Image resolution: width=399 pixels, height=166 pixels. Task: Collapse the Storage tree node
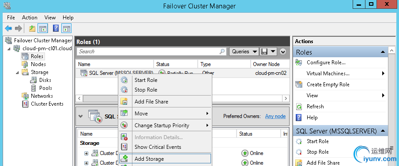tap(17, 72)
